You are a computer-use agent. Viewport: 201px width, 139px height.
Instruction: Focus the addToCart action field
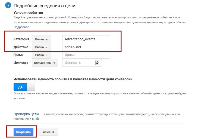coord(86,47)
